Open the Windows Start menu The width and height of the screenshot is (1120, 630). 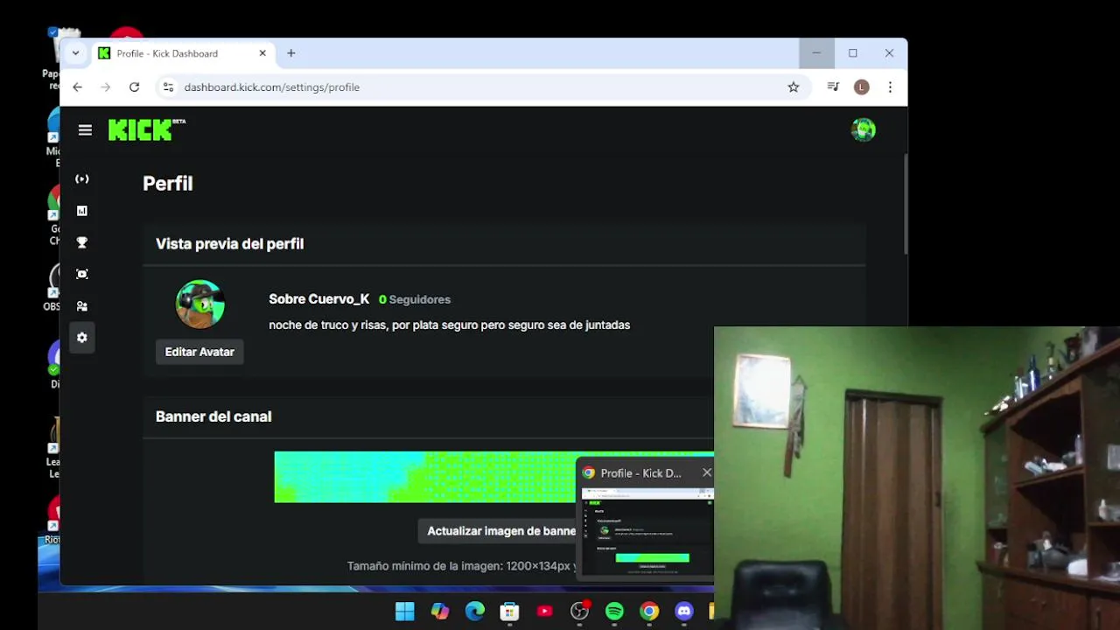pyautogui.click(x=405, y=612)
